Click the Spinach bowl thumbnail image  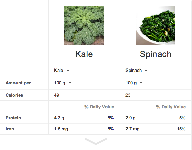155,25
